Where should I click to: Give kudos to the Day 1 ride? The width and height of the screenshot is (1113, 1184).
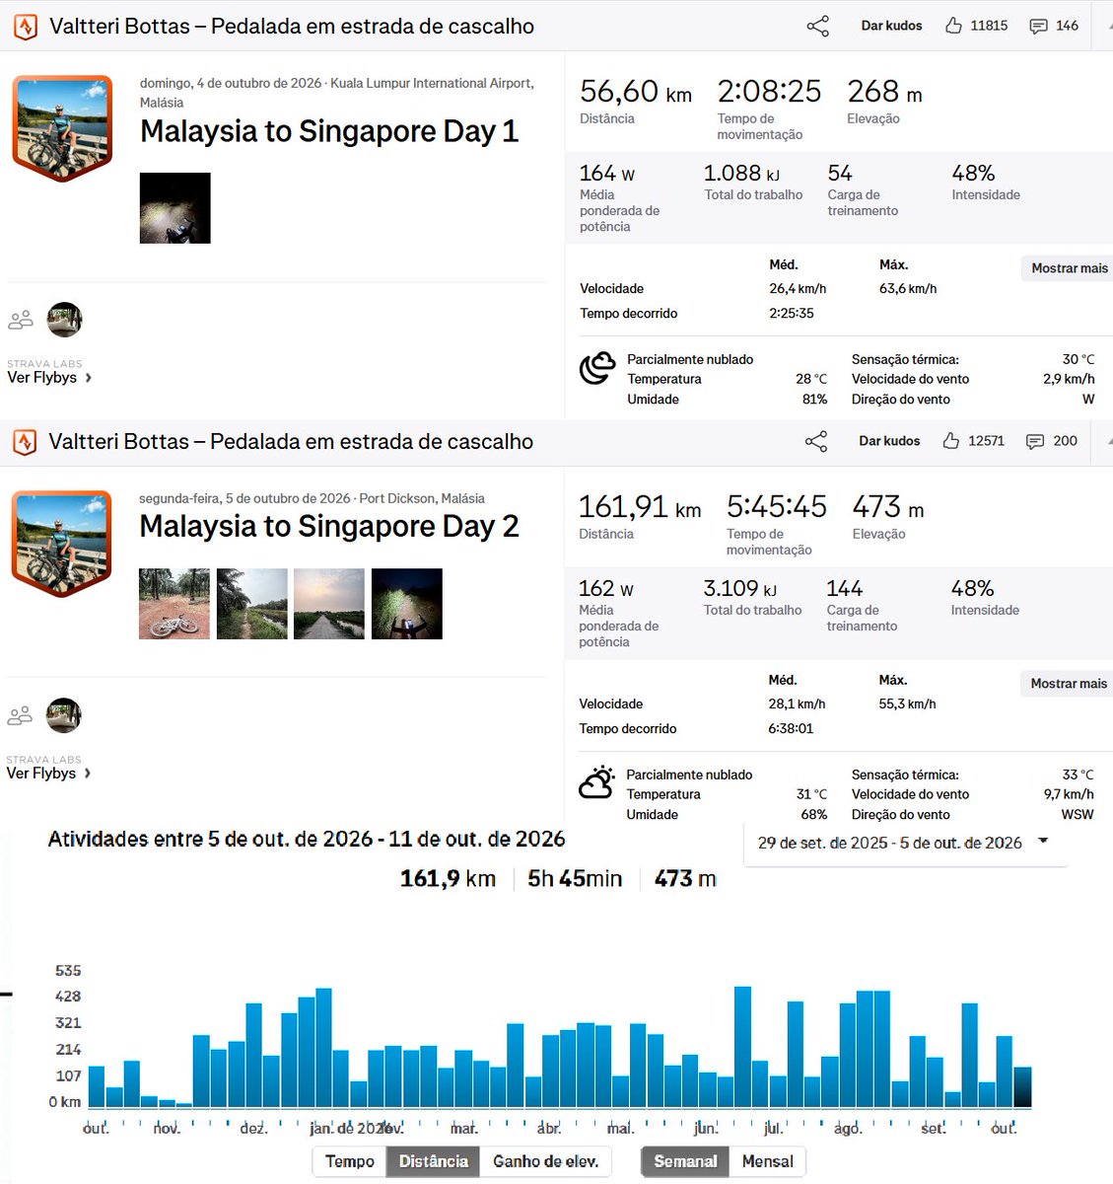click(x=891, y=26)
